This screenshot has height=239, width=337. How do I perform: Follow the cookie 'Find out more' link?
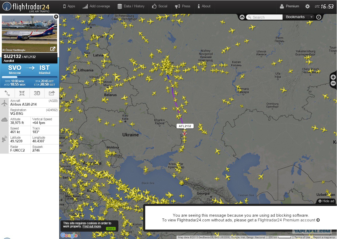coord(92,226)
